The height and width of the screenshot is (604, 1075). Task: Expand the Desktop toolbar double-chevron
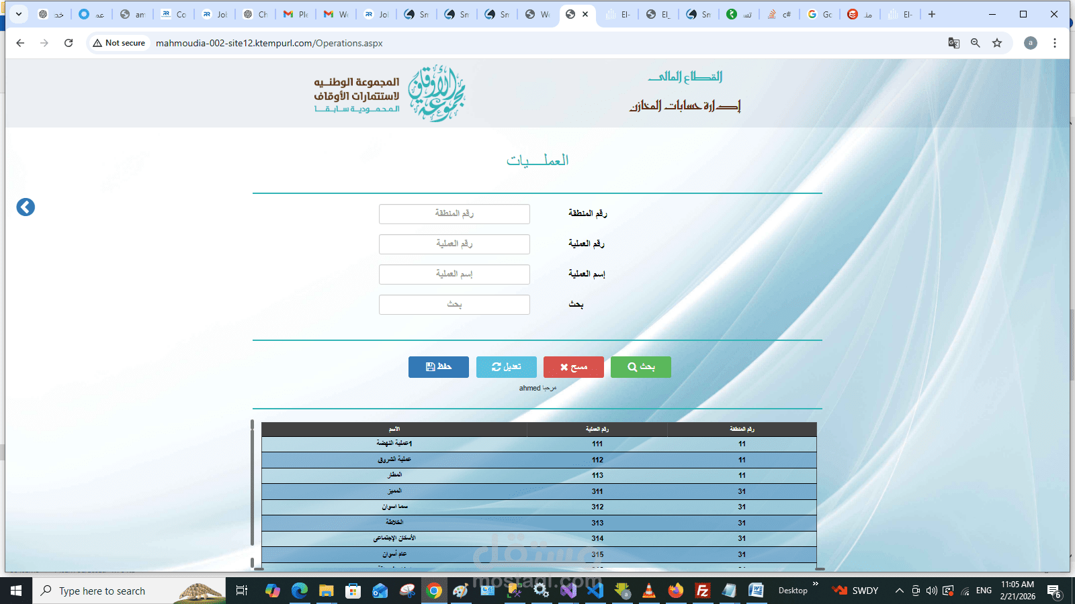click(815, 584)
